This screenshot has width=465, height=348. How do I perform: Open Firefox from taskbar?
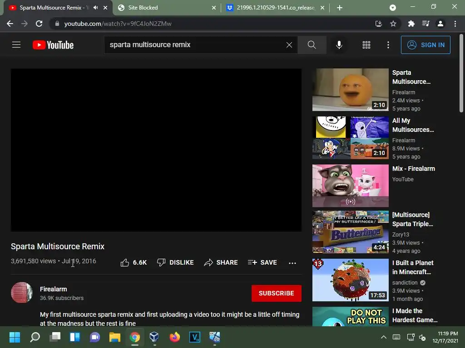click(x=175, y=337)
